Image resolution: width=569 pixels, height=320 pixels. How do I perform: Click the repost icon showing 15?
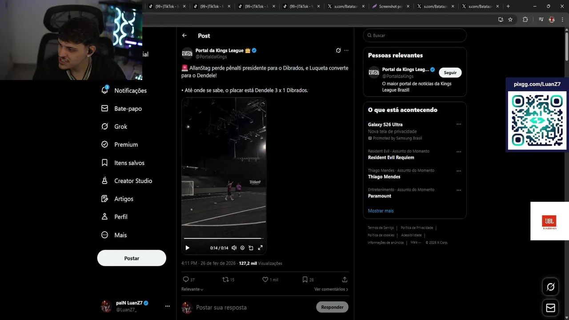225,280
